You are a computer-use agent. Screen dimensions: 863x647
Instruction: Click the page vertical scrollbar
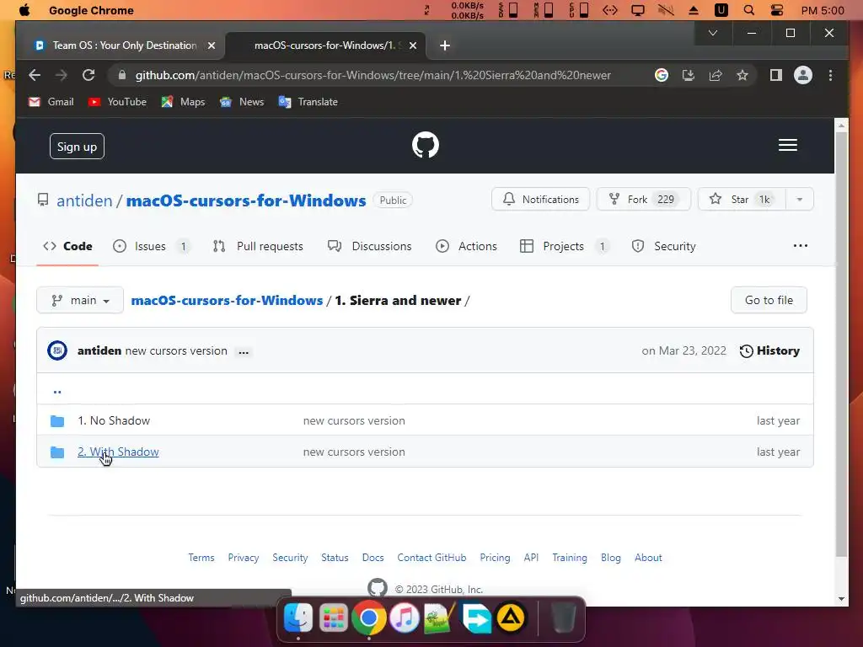(x=841, y=345)
